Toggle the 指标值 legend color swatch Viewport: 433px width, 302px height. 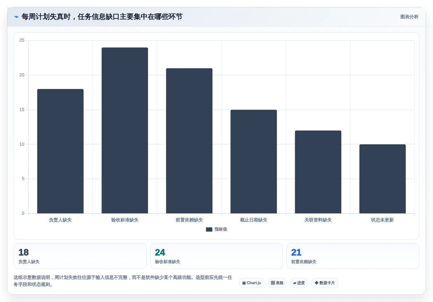[x=209, y=229]
